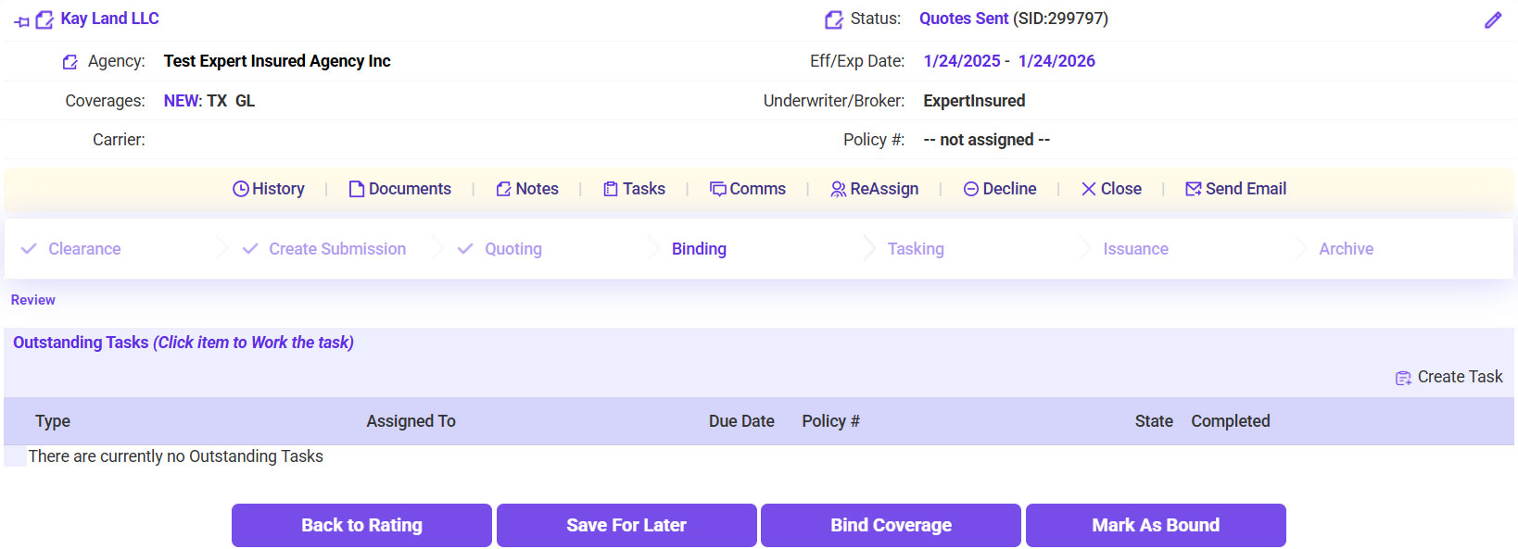The image size is (1518, 549).
Task: Click the expiration date 1/24/2026
Action: pyautogui.click(x=1056, y=61)
